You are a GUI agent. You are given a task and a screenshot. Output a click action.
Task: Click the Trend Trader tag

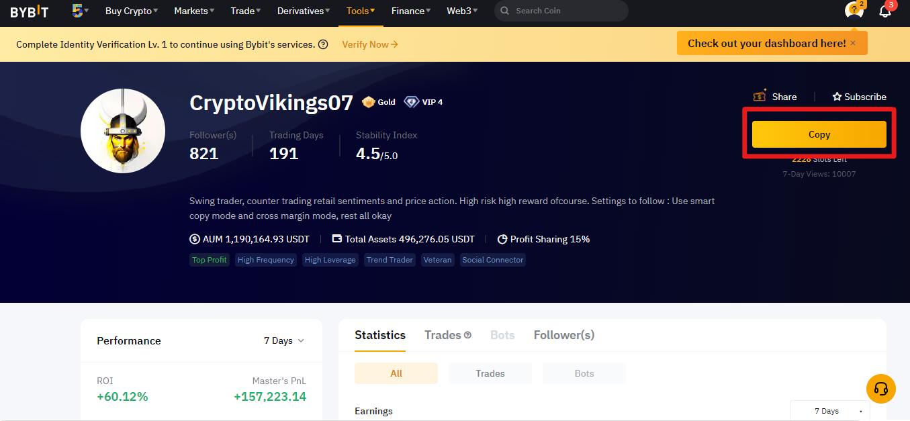coord(390,260)
